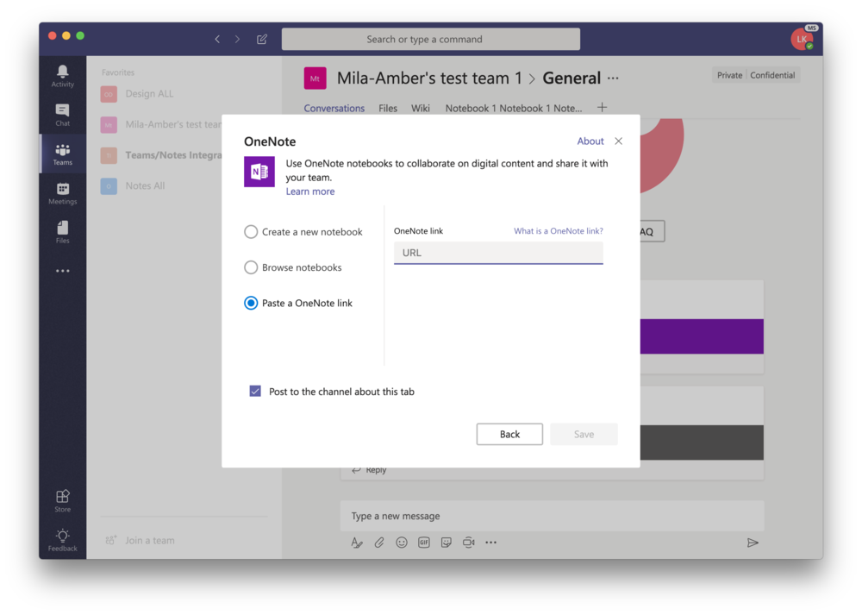862x615 pixels.
Task: Open the Notebook 1 tab
Action: pyautogui.click(x=514, y=109)
